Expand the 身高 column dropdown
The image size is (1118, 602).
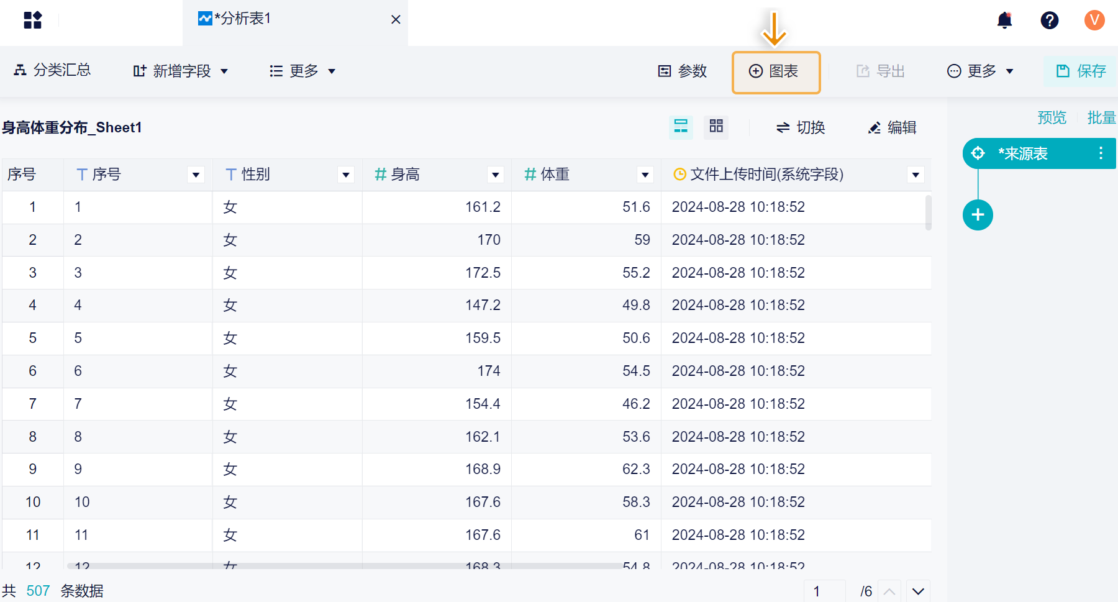[x=495, y=175]
